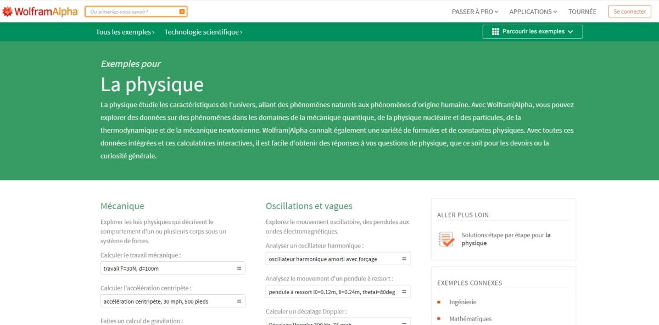Open 'Solutions étape par étape pour la physique'
The width and height of the screenshot is (659, 325).
(x=506, y=239)
